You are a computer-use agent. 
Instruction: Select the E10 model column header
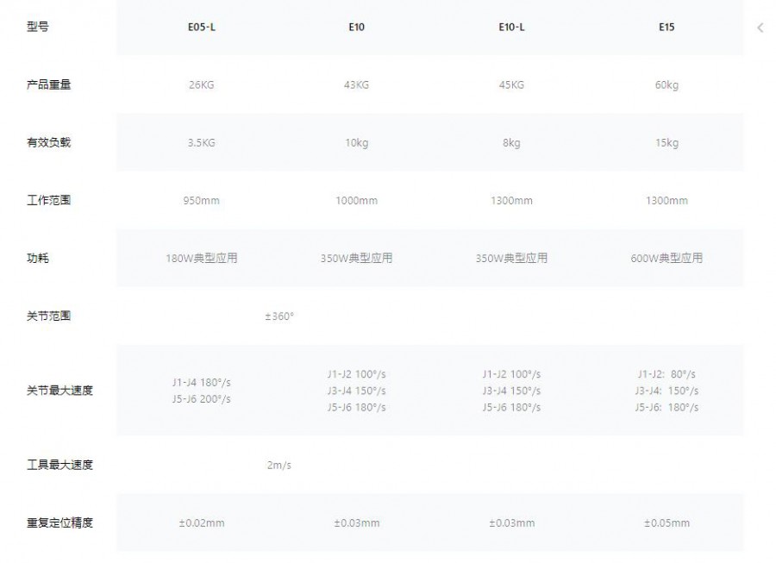click(356, 28)
